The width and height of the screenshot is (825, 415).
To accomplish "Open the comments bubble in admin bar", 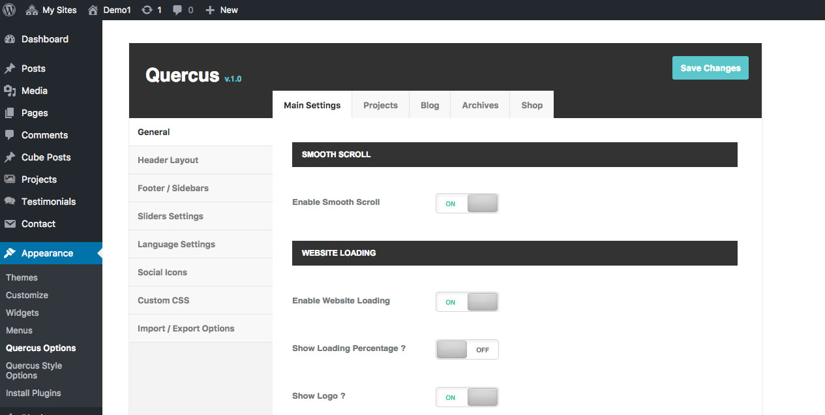I will (x=177, y=10).
